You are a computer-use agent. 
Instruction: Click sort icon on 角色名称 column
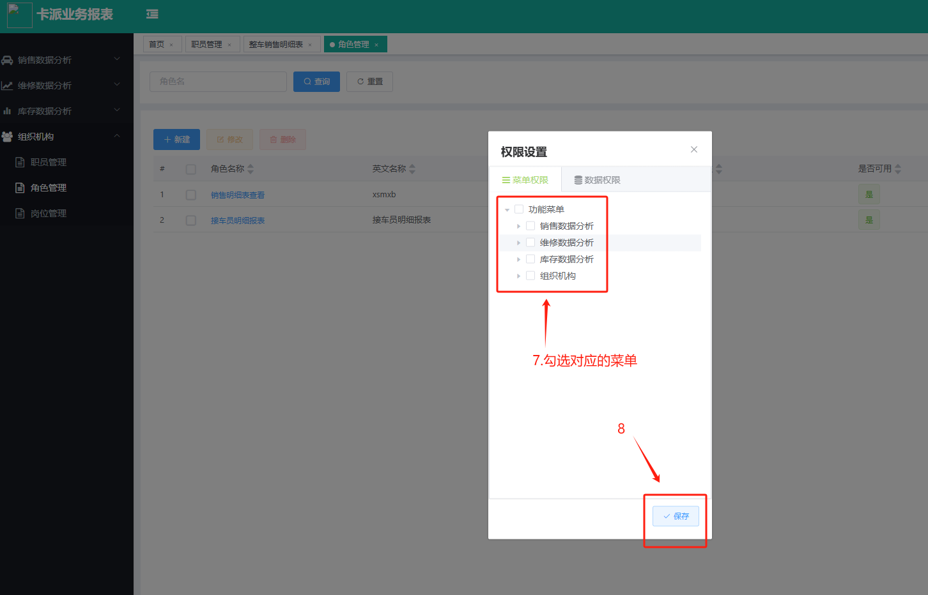(x=251, y=169)
